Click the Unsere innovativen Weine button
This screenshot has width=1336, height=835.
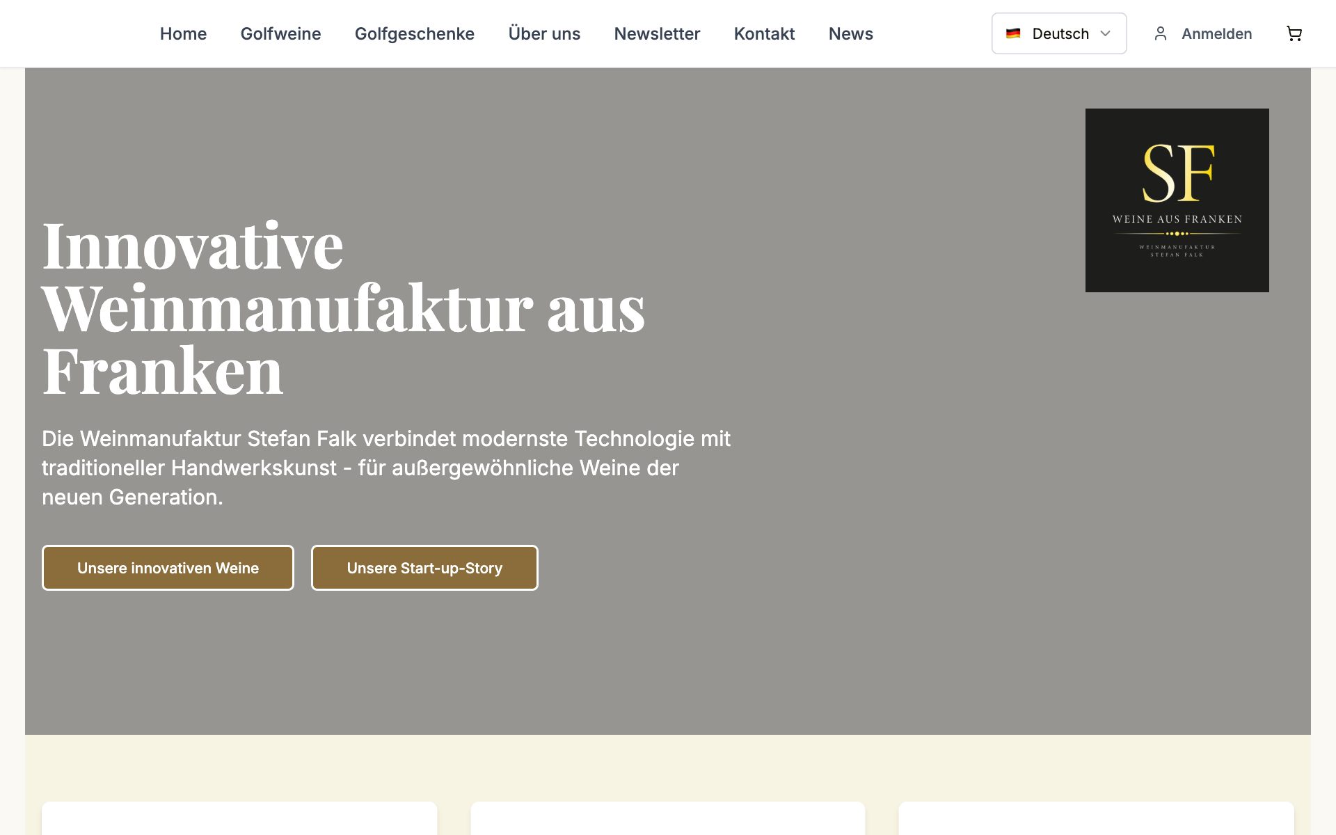pos(168,568)
